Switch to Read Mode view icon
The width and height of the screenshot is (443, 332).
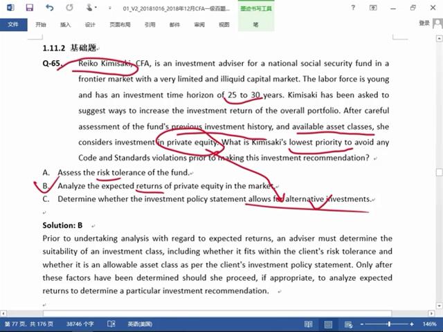(x=308, y=324)
